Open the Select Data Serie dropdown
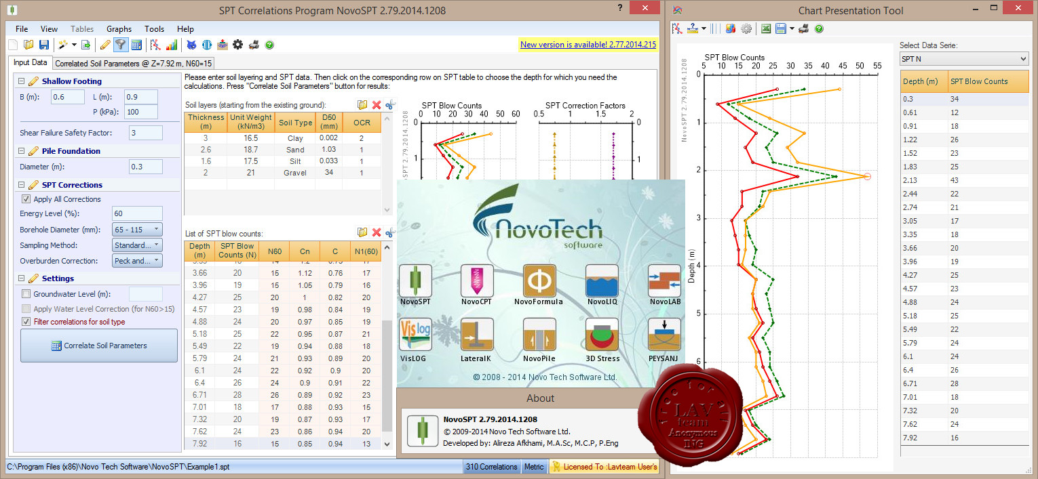The image size is (1038, 479). click(963, 60)
